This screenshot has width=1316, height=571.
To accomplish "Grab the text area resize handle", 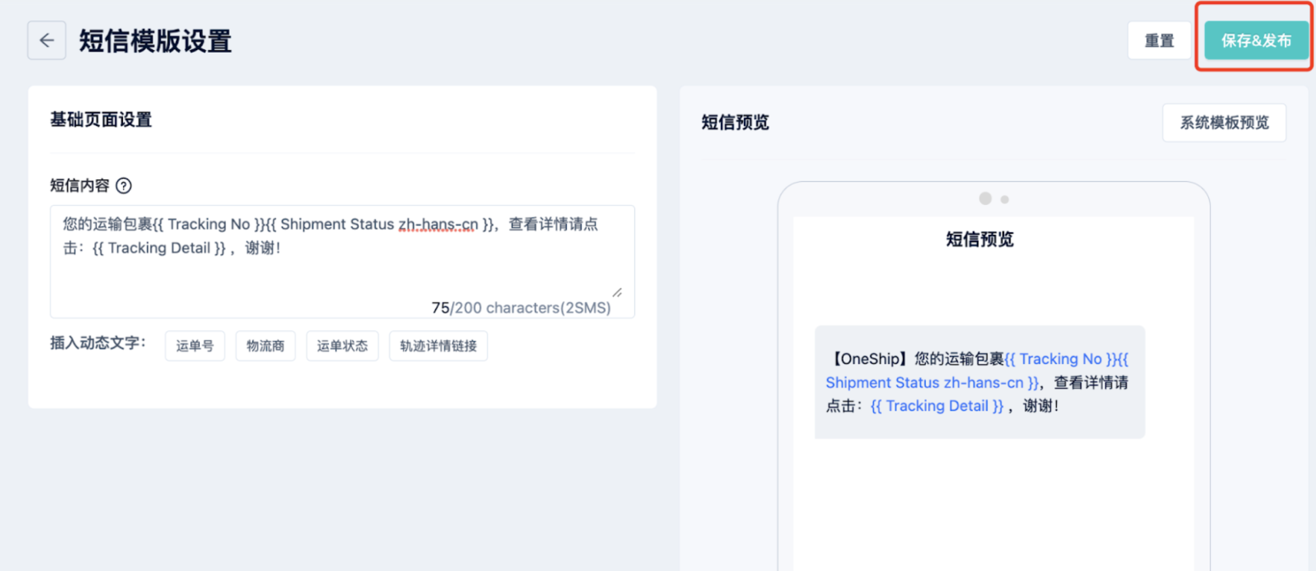I will (x=617, y=292).
